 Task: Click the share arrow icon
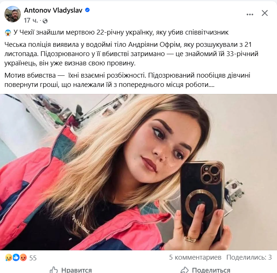coord(185,270)
